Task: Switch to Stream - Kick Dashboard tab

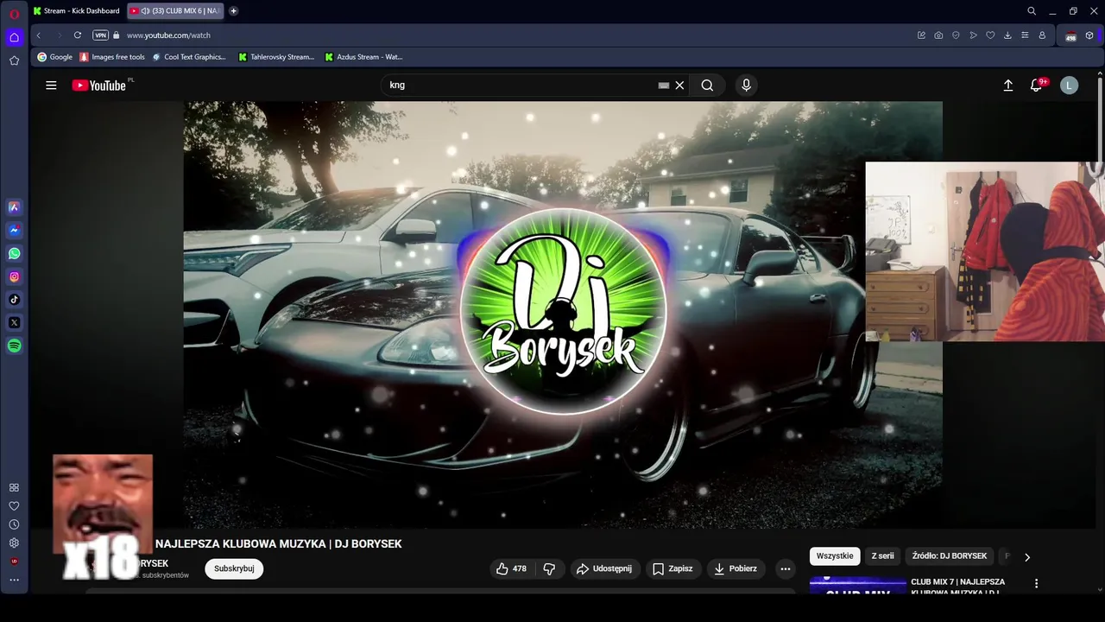Action: (x=76, y=11)
